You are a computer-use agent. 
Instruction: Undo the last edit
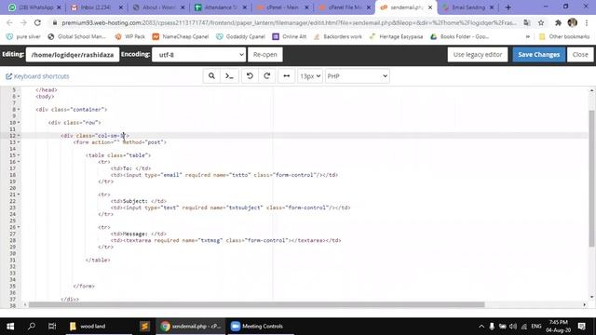(x=250, y=76)
